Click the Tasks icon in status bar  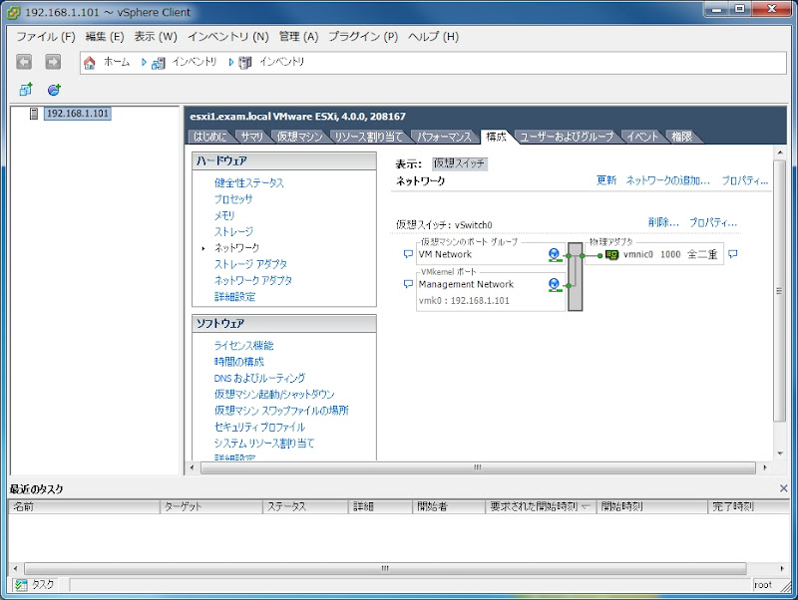tap(21, 585)
